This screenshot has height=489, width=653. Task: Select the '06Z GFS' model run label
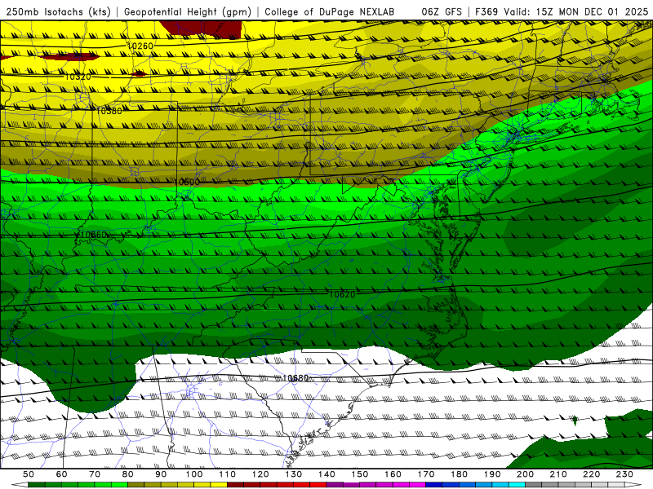point(442,11)
